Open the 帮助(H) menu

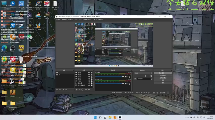101,19
